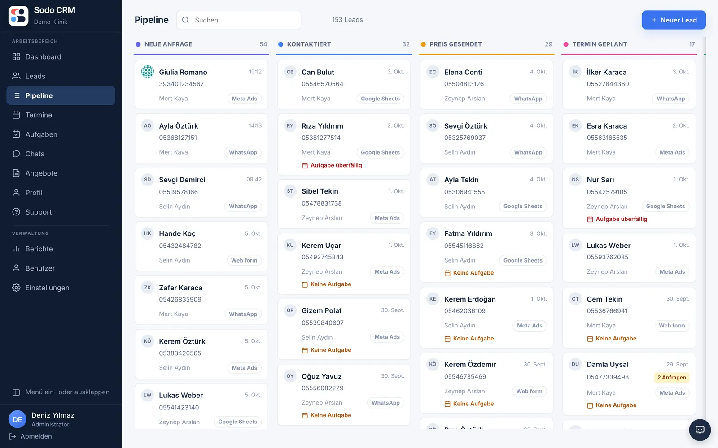Viewport: 718px width, 448px height.
Task: Click the PREIS GESENDET column title
Action: coord(455,44)
